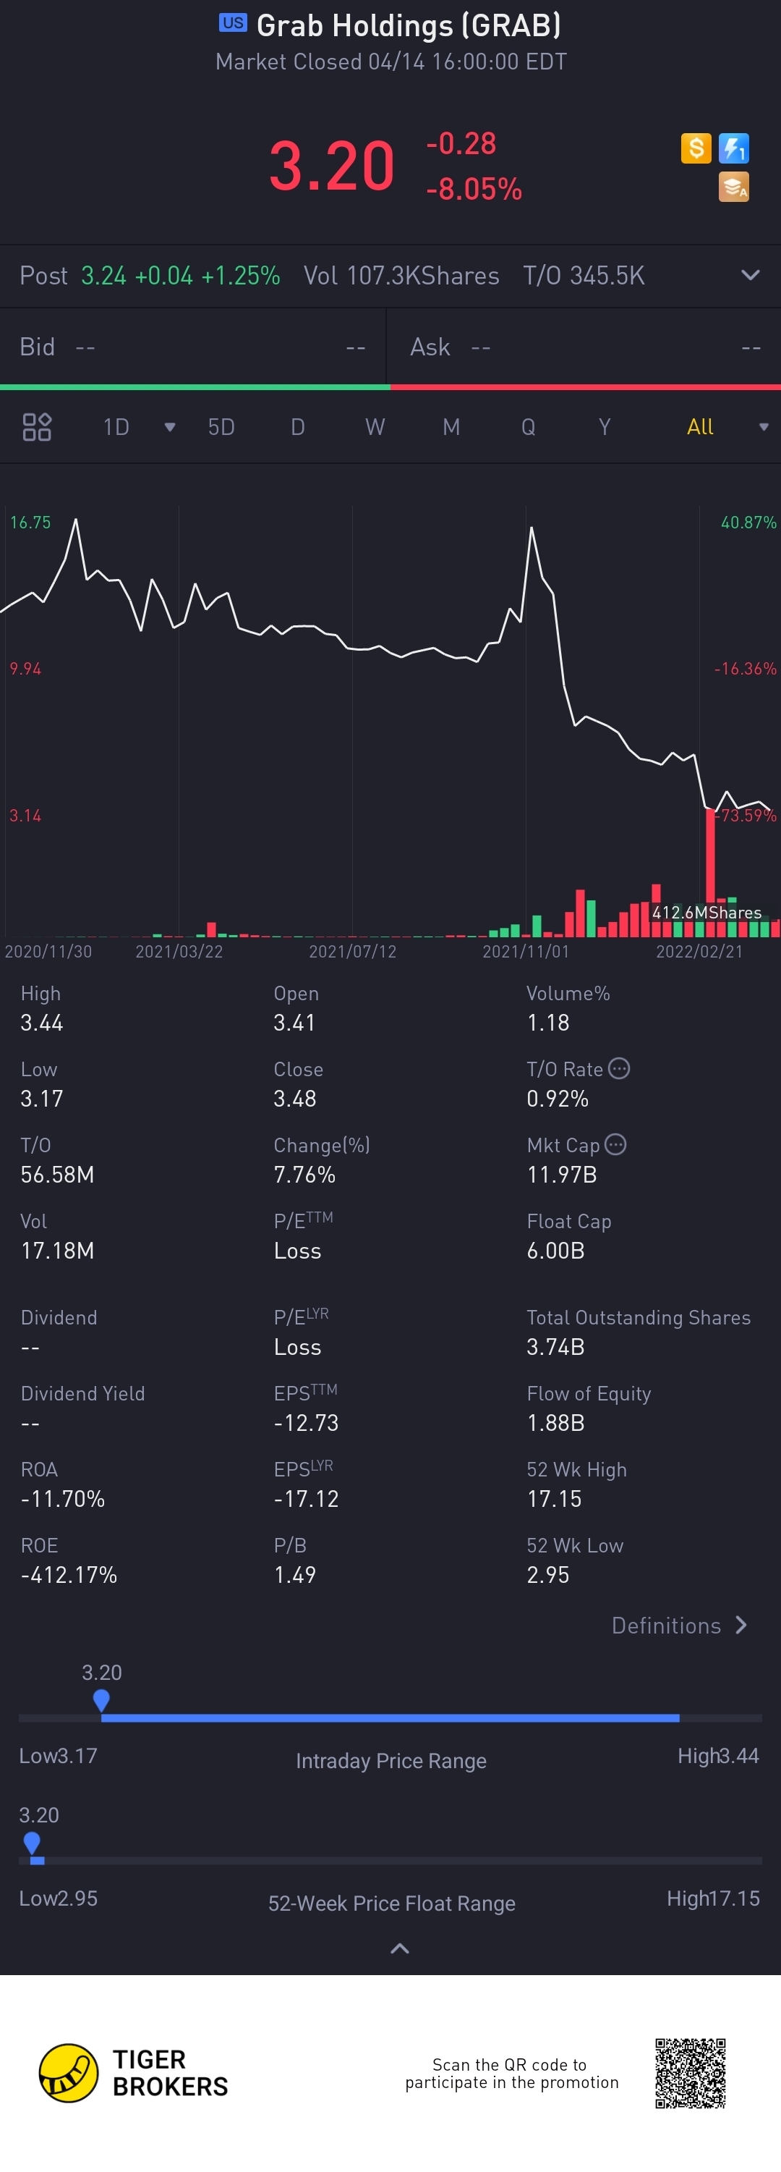Tap the Flow of Equity 1.88B value
This screenshot has width=781, height=2172.
click(556, 1422)
